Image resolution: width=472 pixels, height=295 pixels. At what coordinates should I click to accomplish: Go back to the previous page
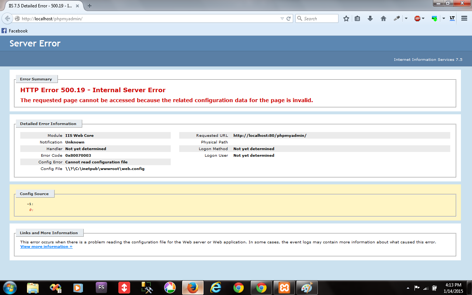(x=7, y=18)
